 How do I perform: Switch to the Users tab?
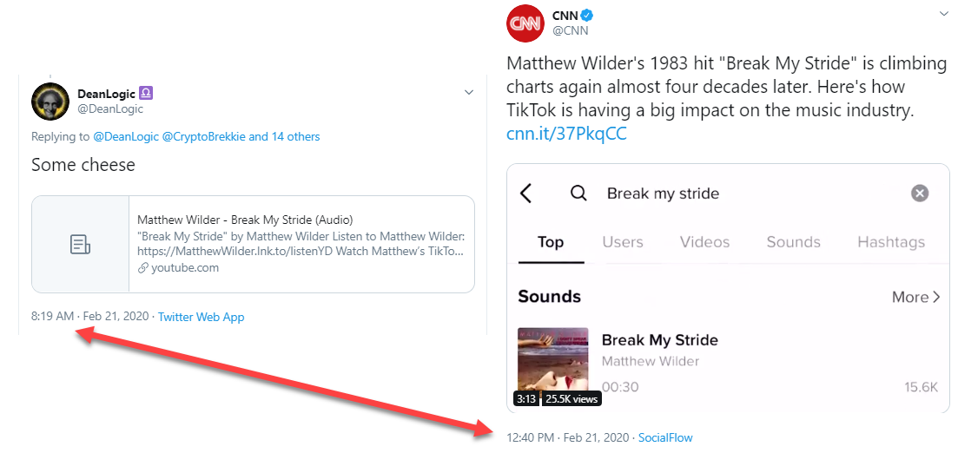tap(623, 242)
